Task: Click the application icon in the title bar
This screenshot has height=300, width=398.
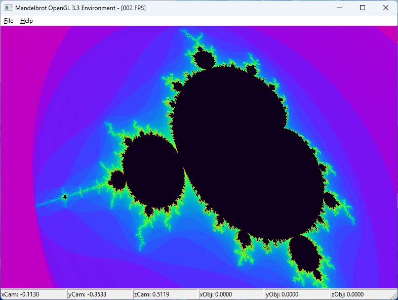Action: [9, 8]
